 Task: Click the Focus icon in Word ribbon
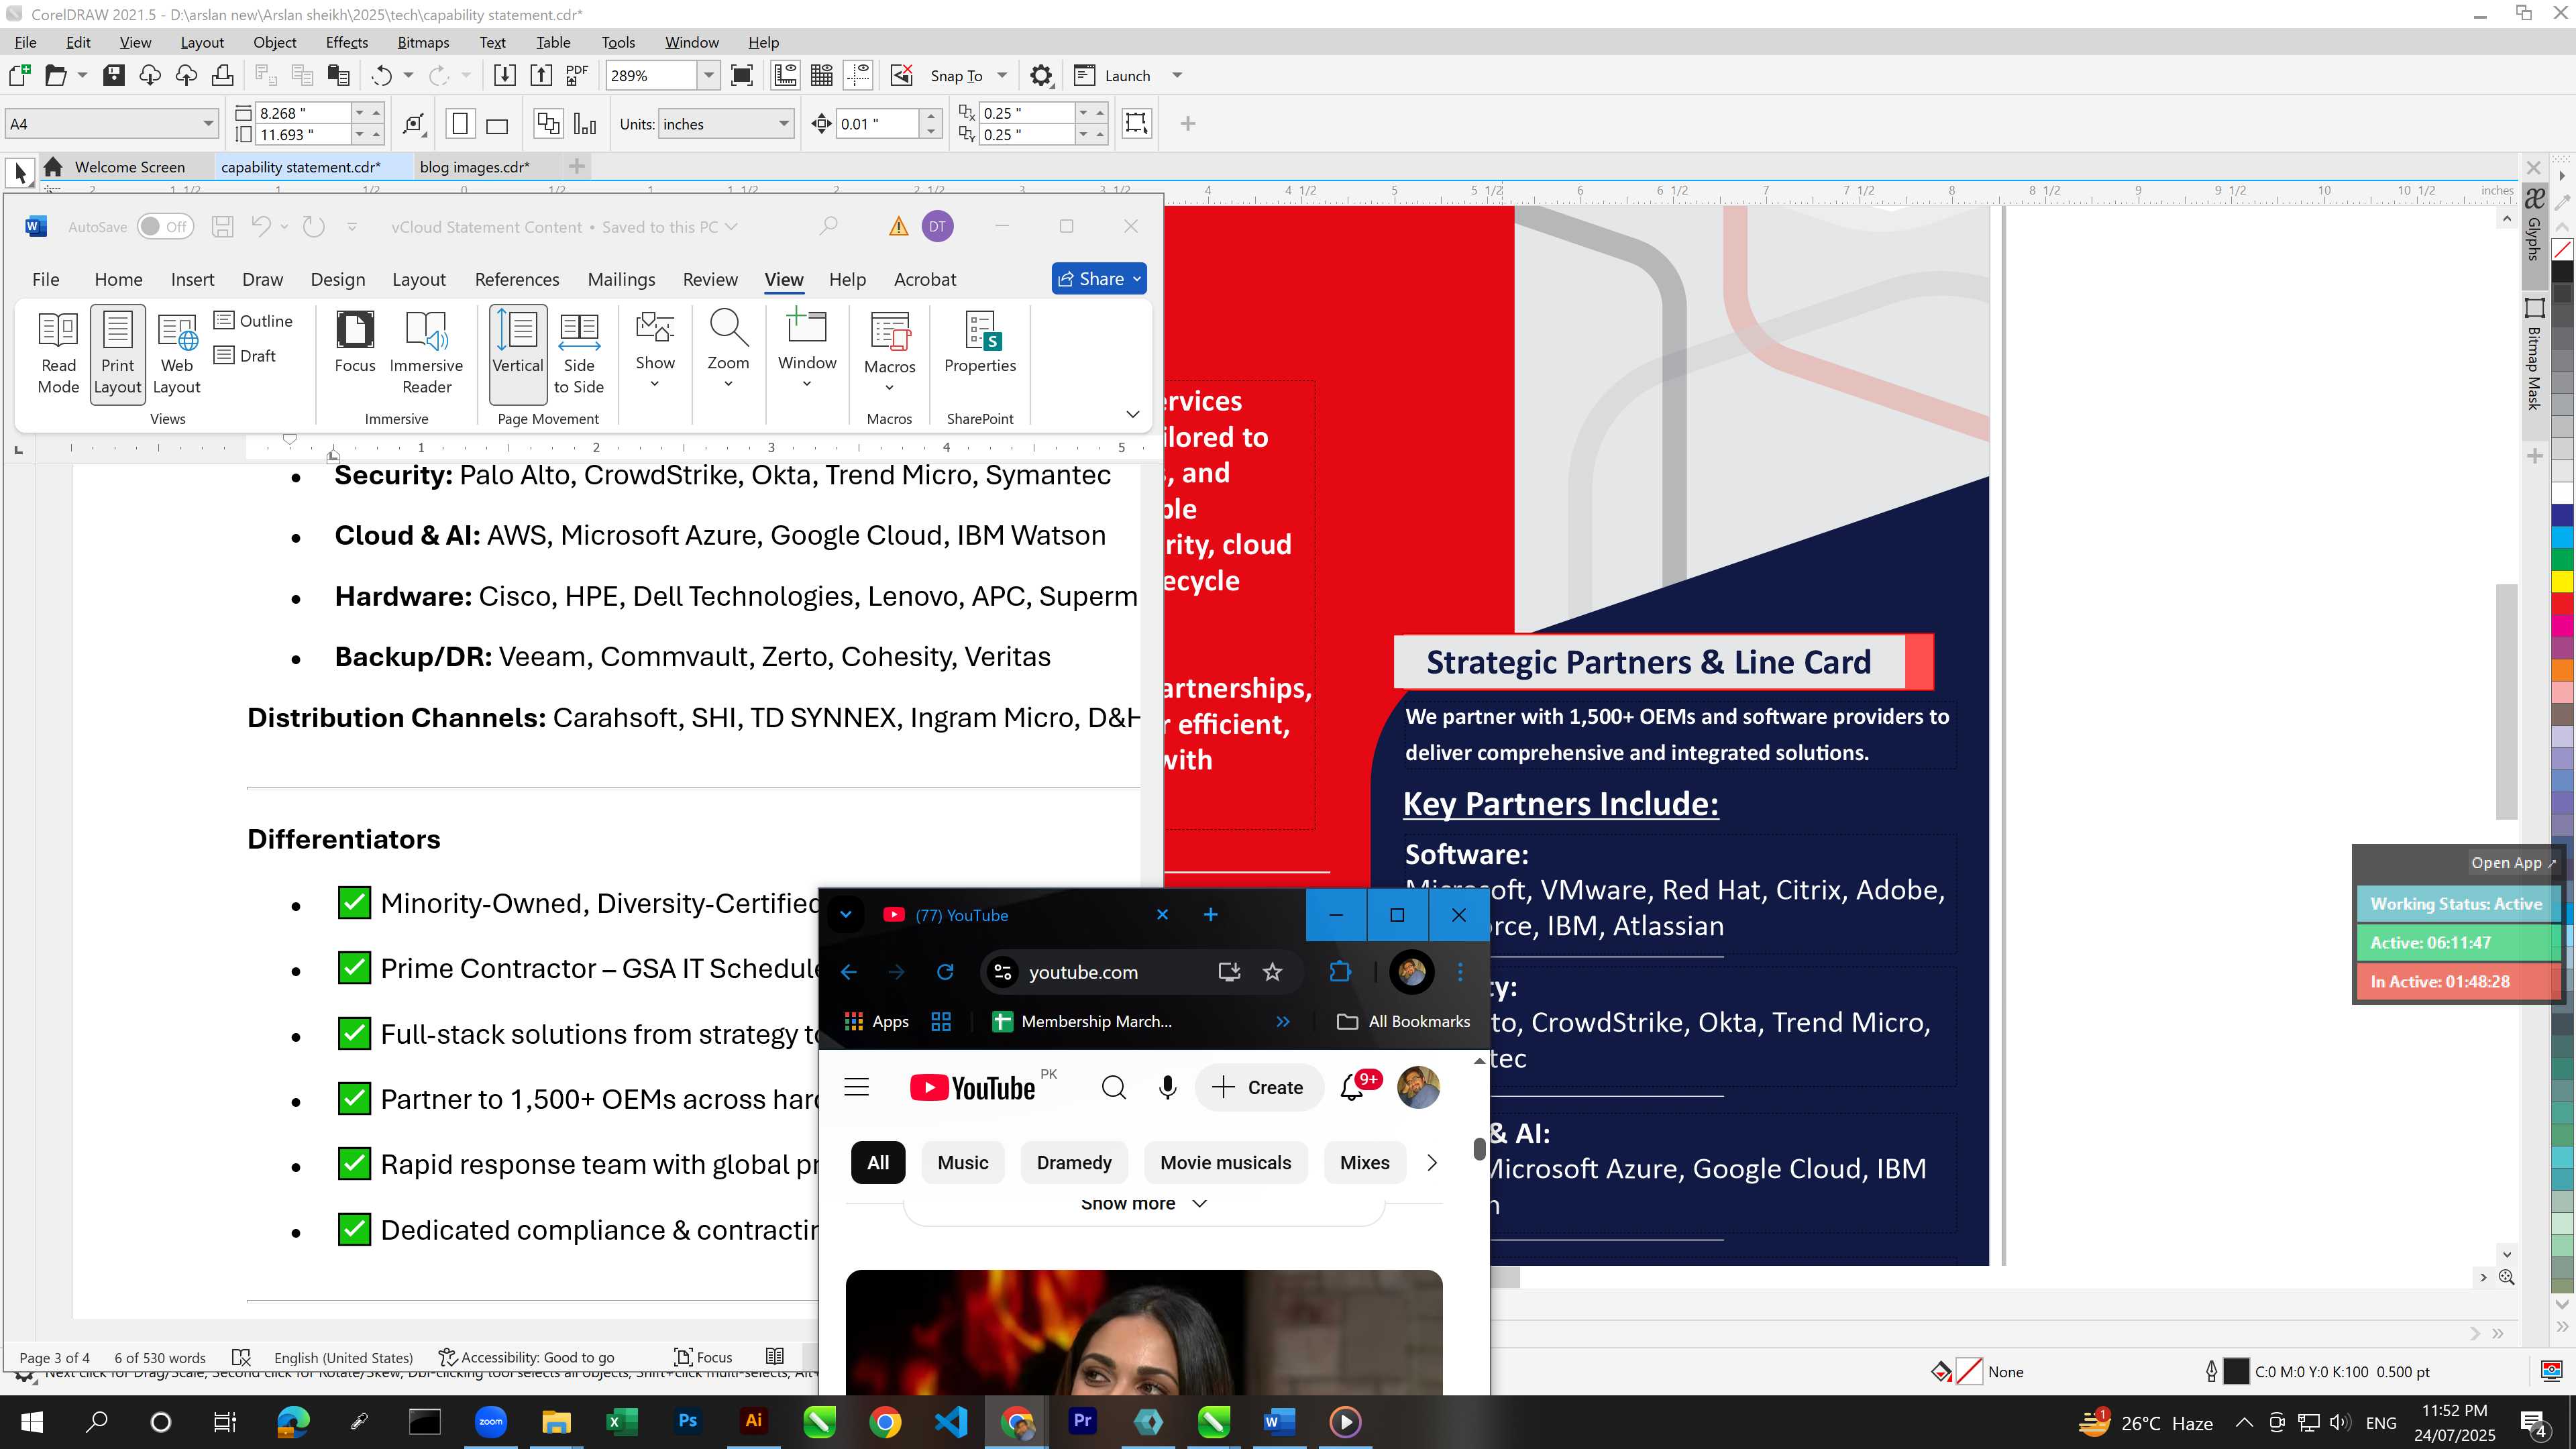[x=355, y=343]
